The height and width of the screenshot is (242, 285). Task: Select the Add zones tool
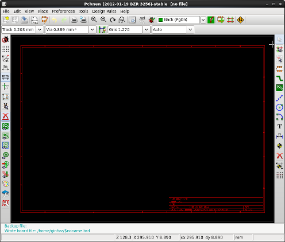click(279, 88)
